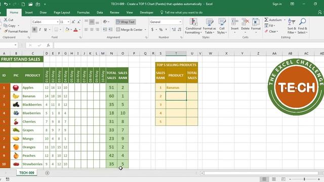Viewport: 324px width, 182px height.
Task: Expand the Fill dropdown in Editing group
Action: (x=274, y=26)
